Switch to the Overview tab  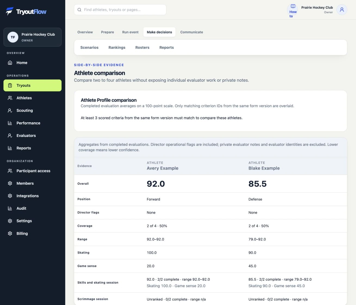tap(85, 32)
